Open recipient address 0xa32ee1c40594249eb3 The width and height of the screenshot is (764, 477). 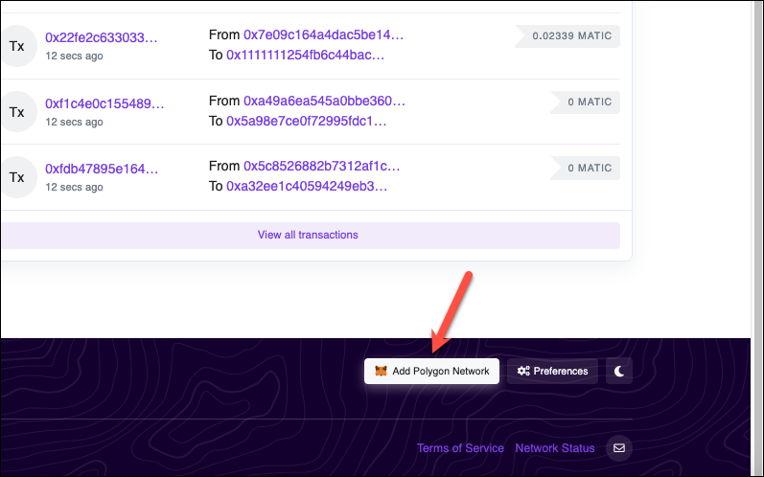point(307,187)
